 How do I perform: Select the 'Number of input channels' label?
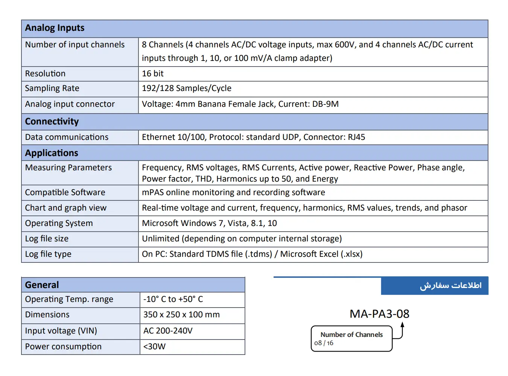75,45
